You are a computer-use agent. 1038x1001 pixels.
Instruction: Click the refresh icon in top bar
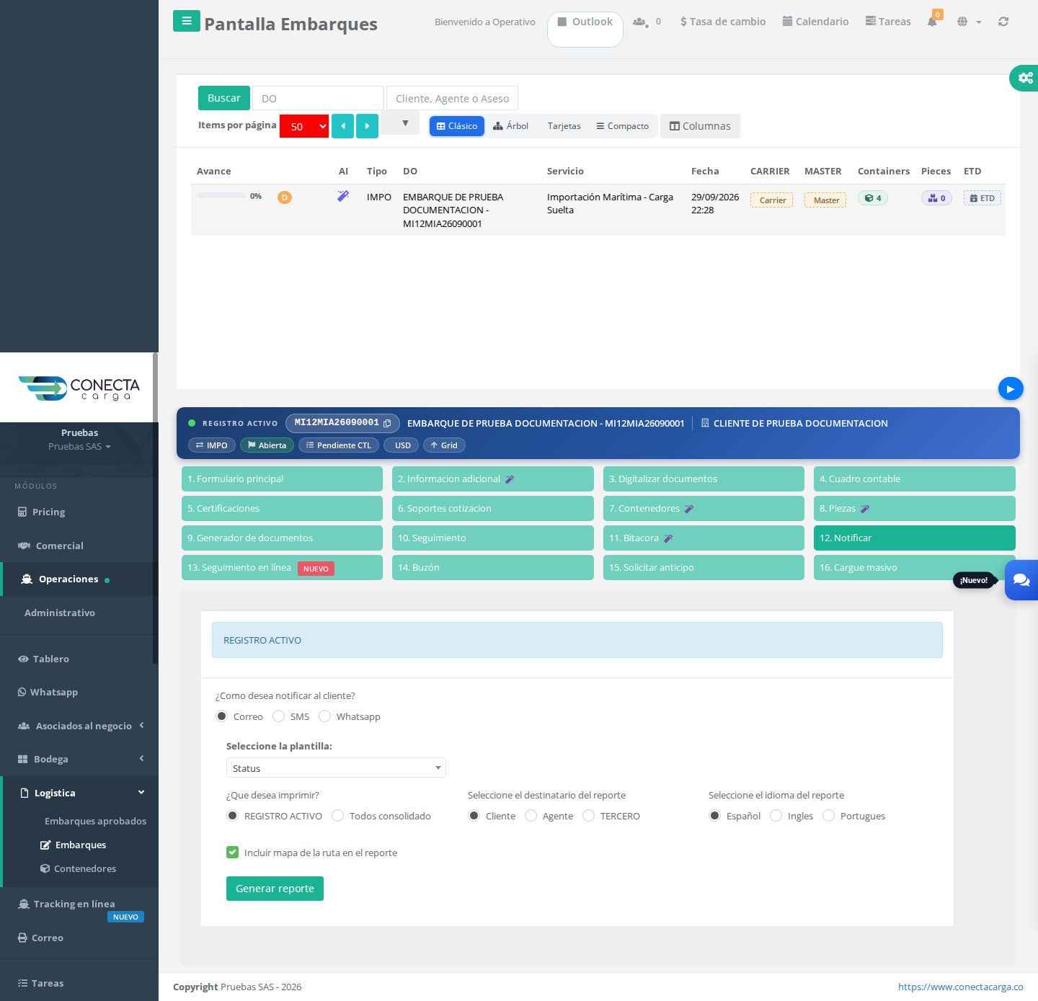point(1003,22)
